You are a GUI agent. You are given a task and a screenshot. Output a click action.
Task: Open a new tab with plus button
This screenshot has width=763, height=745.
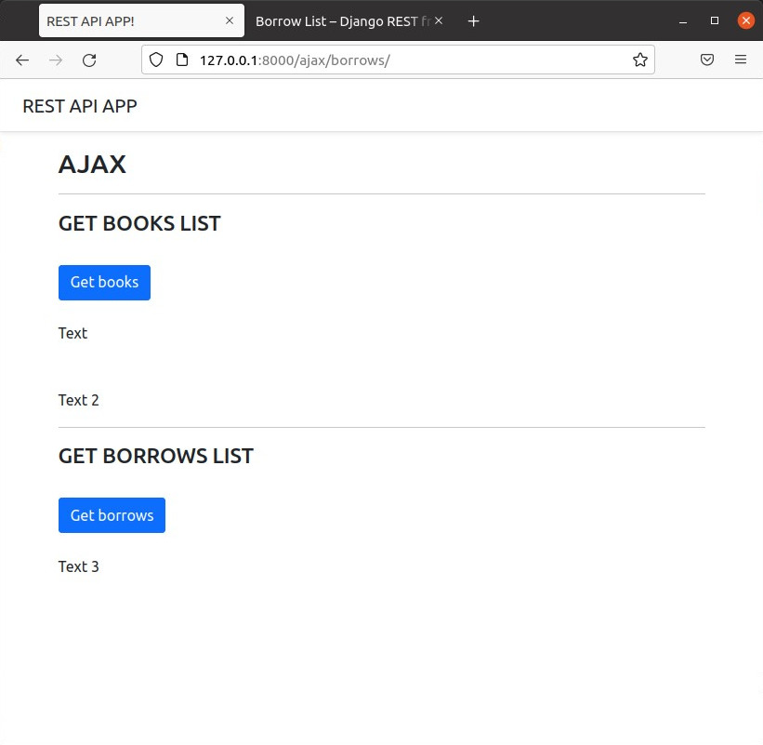(x=473, y=20)
